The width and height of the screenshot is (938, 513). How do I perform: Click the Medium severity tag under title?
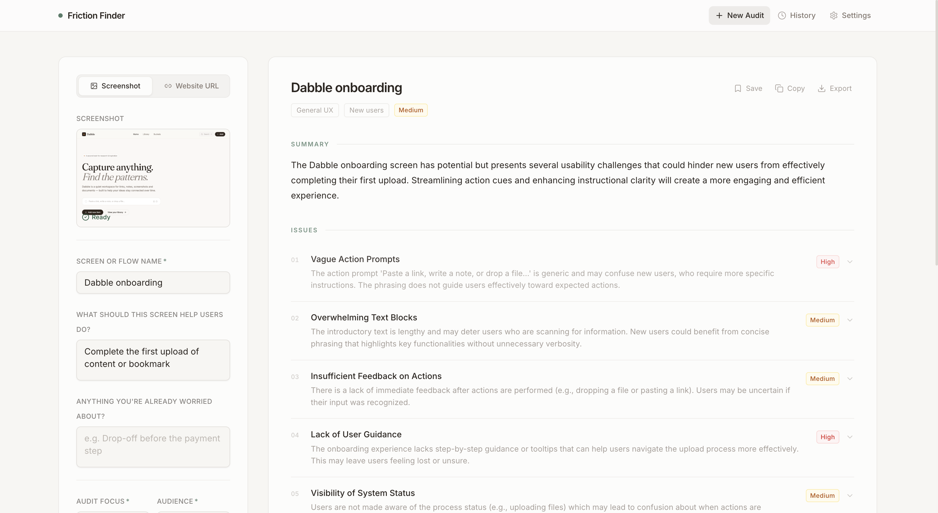tap(411, 110)
